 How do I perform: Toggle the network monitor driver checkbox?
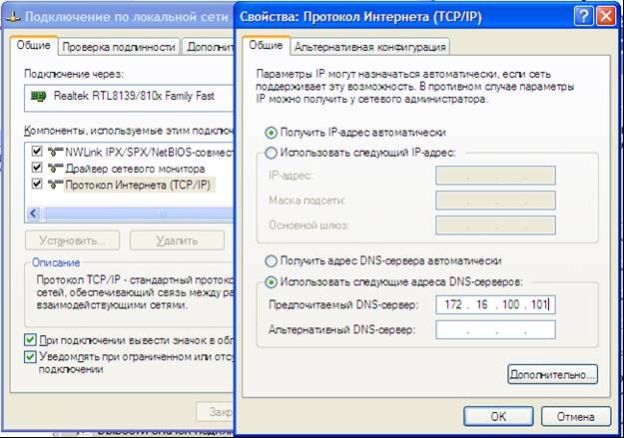[x=38, y=168]
